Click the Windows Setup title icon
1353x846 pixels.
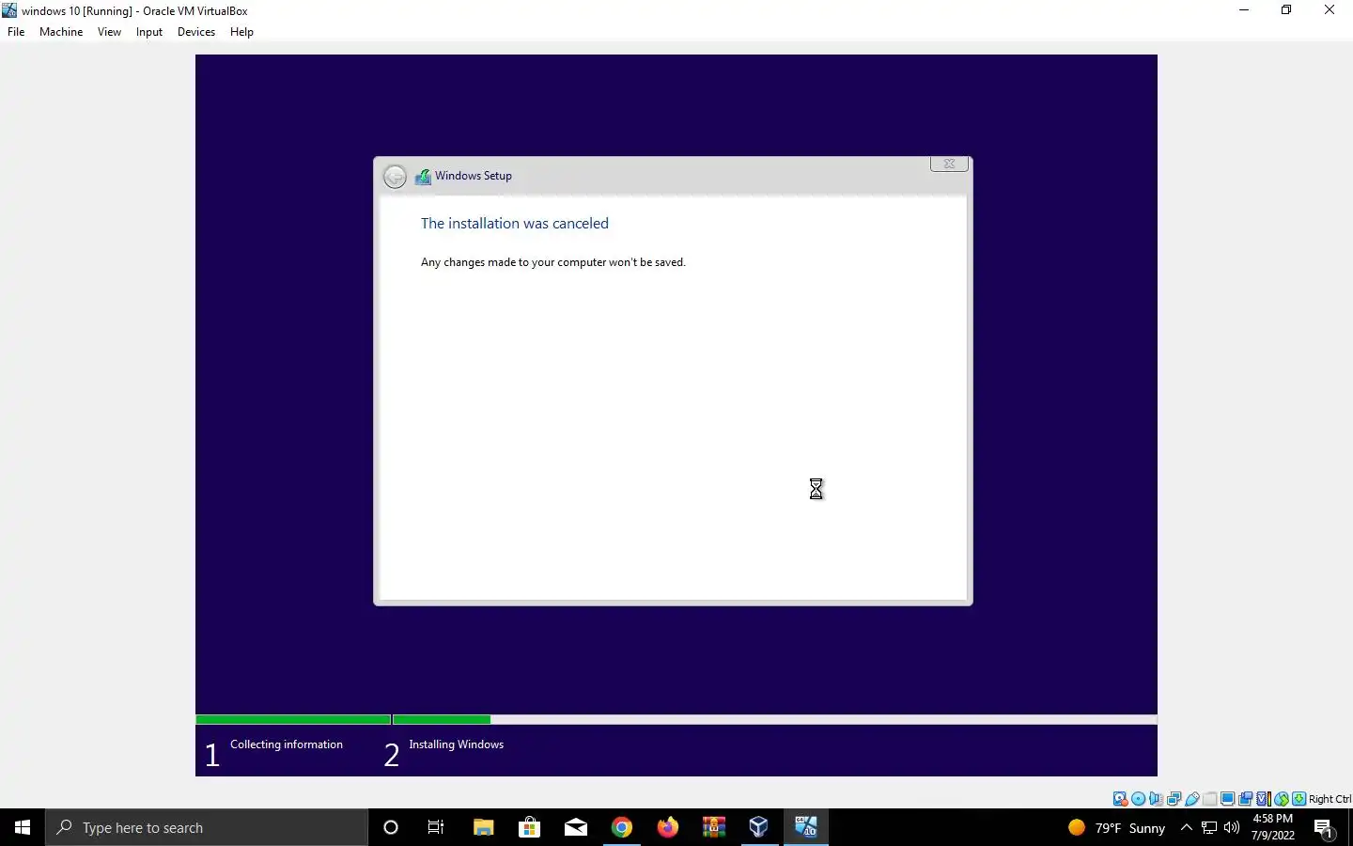click(423, 176)
